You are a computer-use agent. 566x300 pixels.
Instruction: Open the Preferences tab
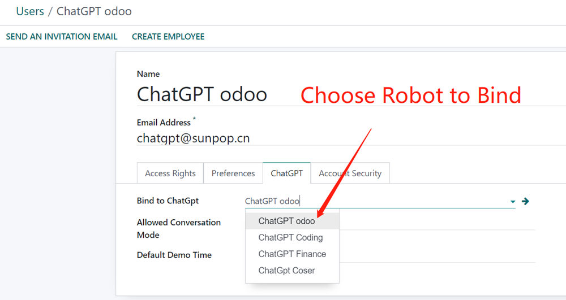pos(233,173)
